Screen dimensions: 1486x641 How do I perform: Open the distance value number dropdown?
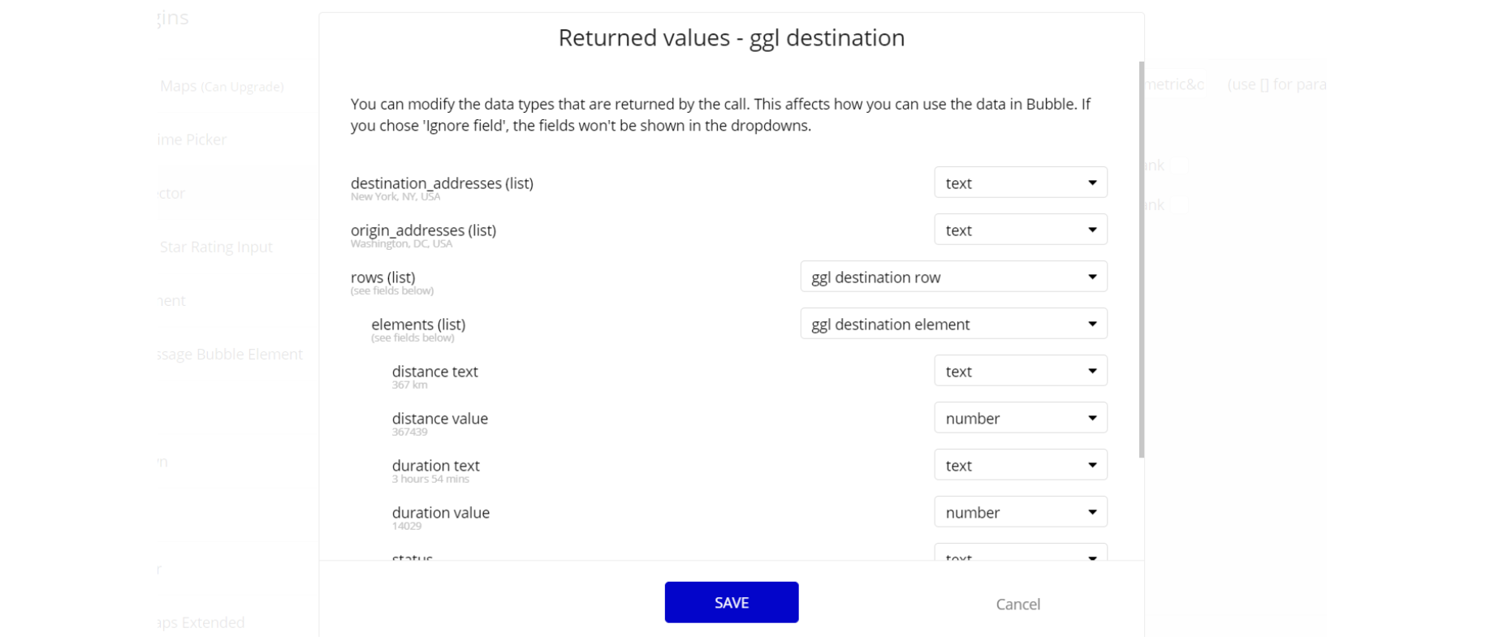point(1020,418)
